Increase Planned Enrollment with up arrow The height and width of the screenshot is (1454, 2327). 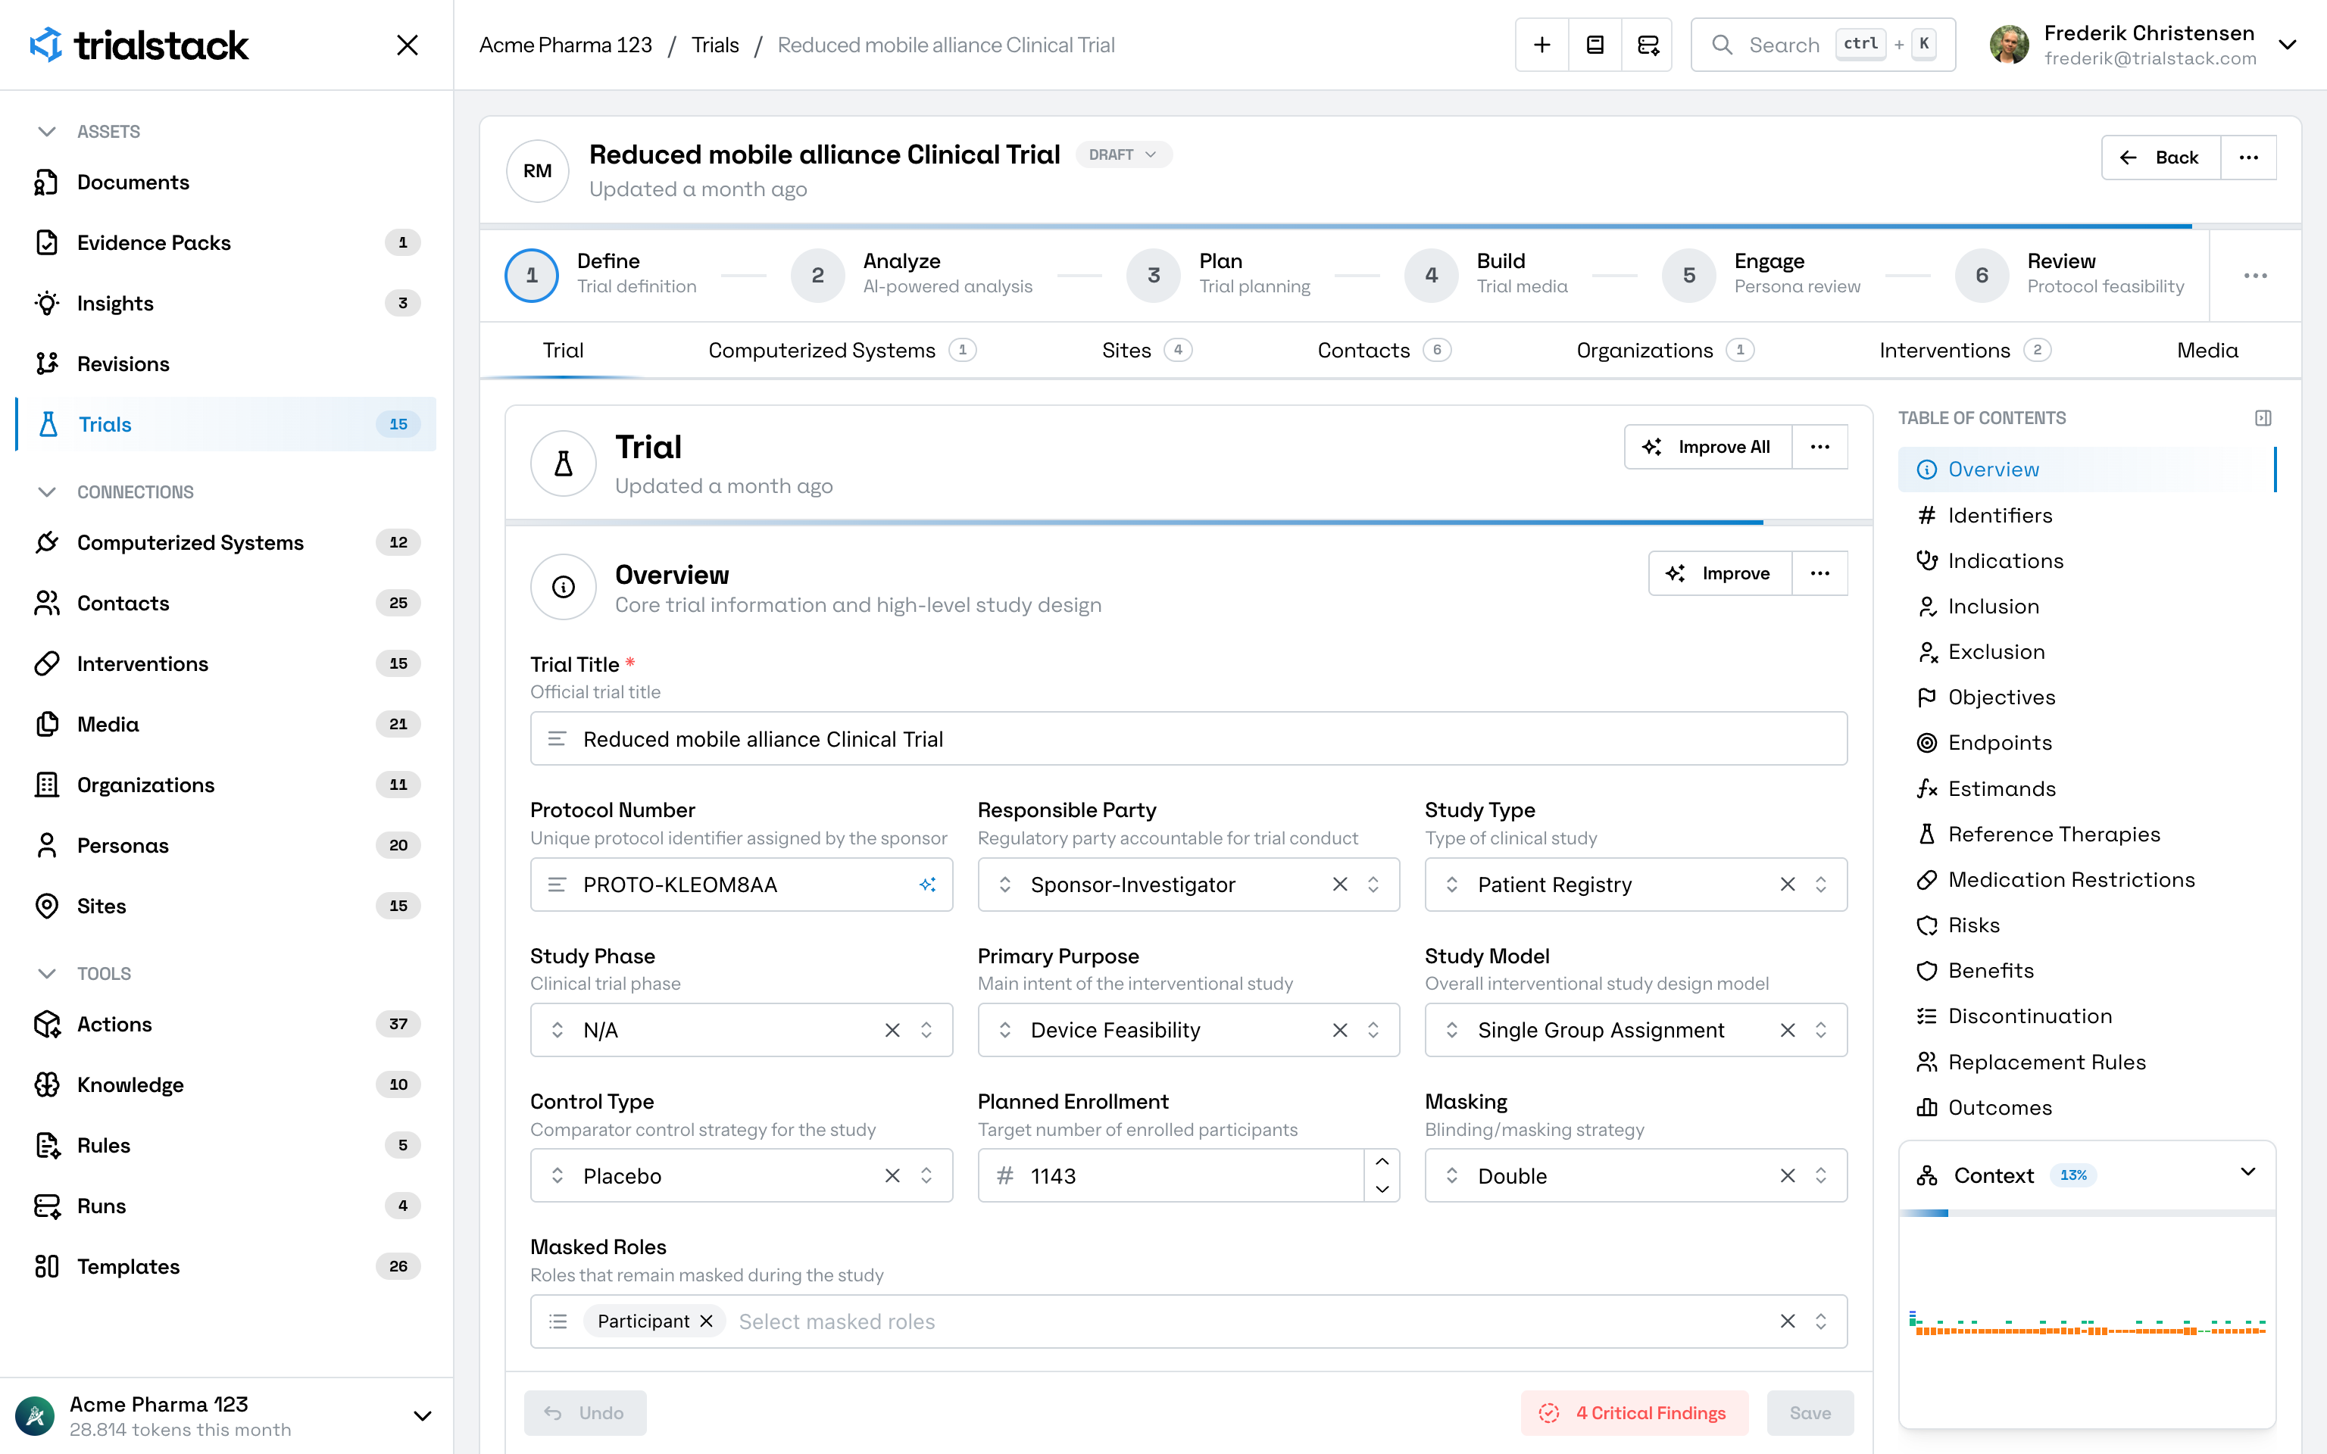(1382, 1162)
